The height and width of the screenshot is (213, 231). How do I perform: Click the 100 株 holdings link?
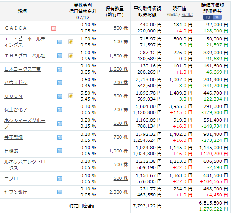121,42
